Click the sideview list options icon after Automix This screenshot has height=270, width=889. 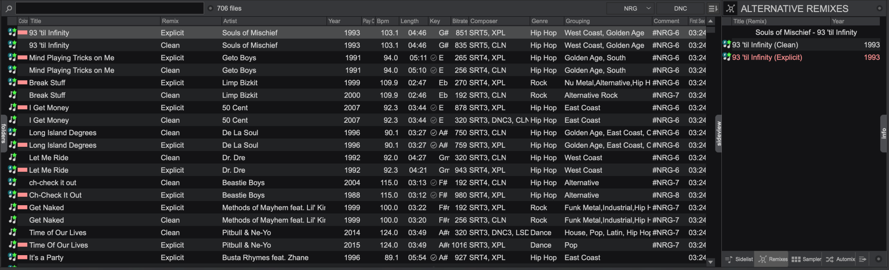click(863, 259)
